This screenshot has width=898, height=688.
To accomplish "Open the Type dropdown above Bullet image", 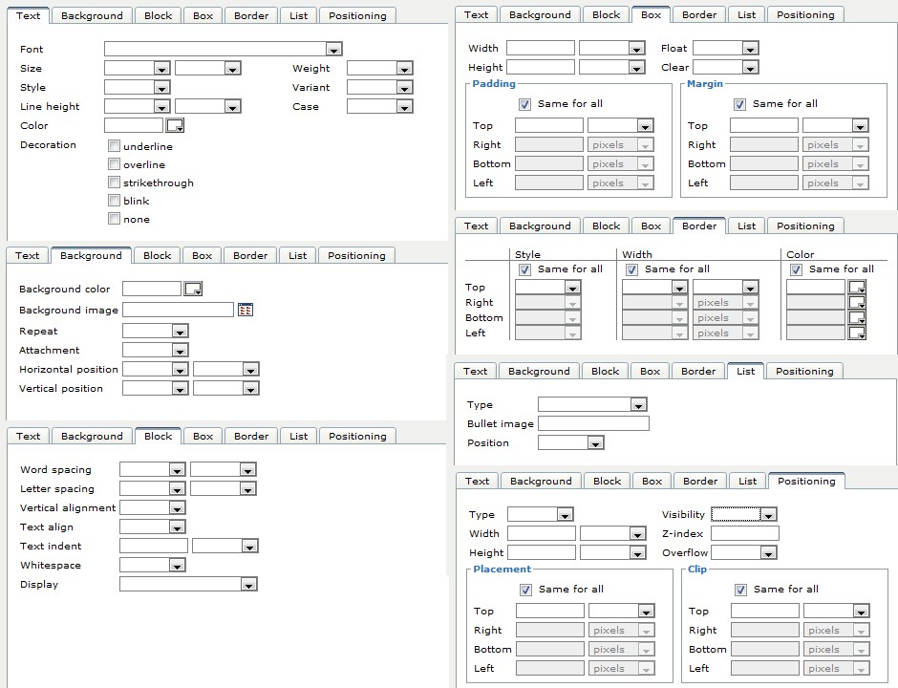I will pos(592,404).
